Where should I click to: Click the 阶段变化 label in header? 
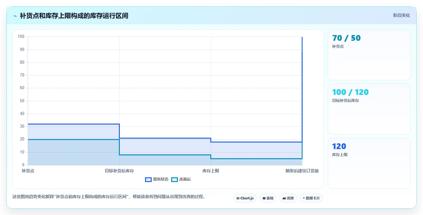click(401, 15)
